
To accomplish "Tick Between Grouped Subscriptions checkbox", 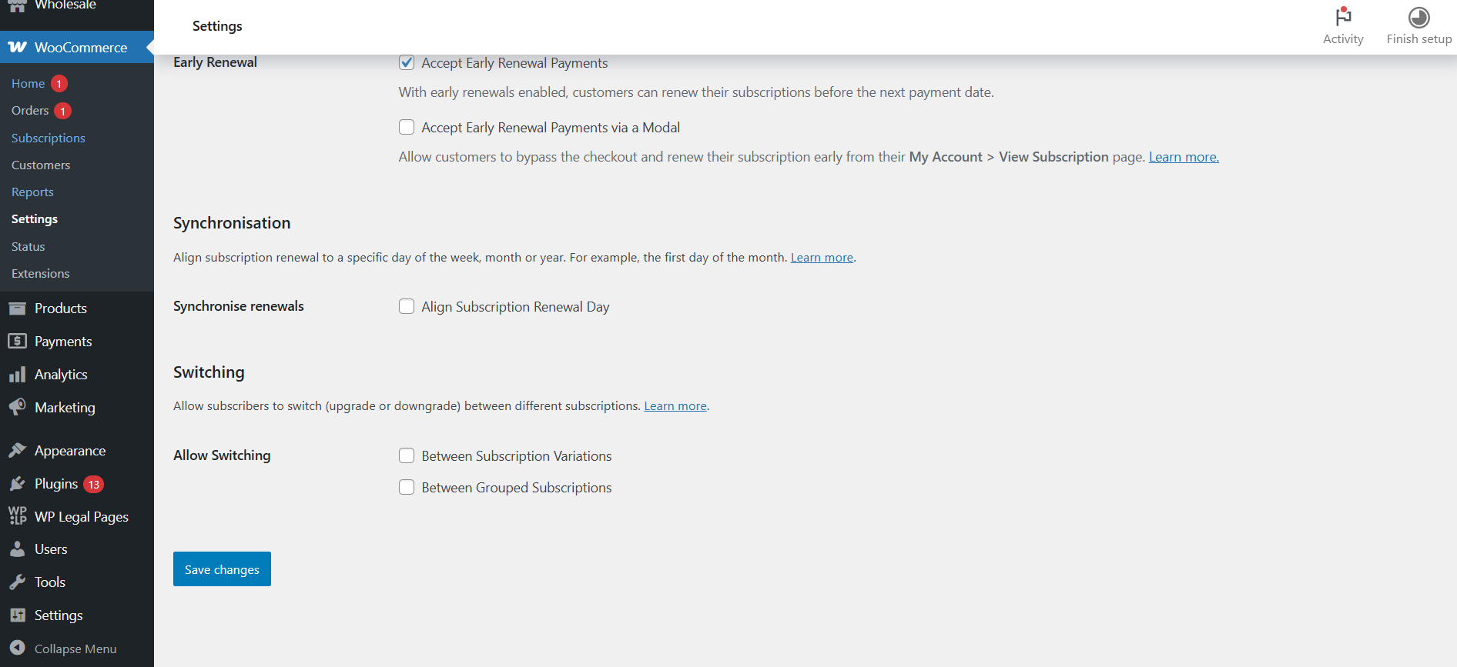I will (x=407, y=488).
